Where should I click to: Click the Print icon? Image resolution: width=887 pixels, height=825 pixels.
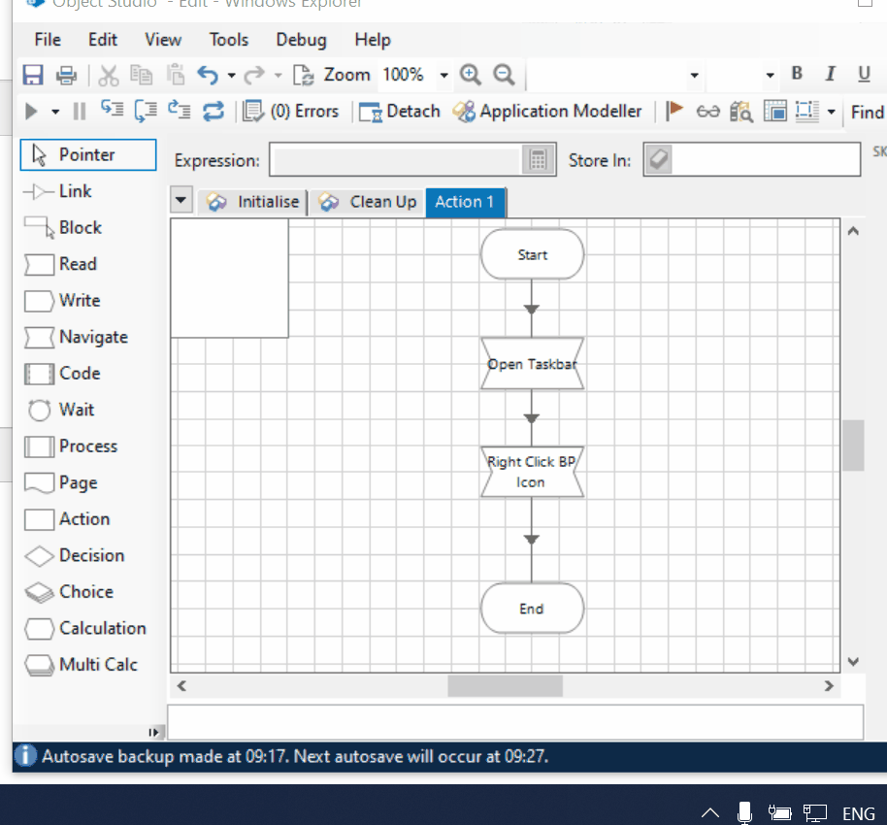66,76
